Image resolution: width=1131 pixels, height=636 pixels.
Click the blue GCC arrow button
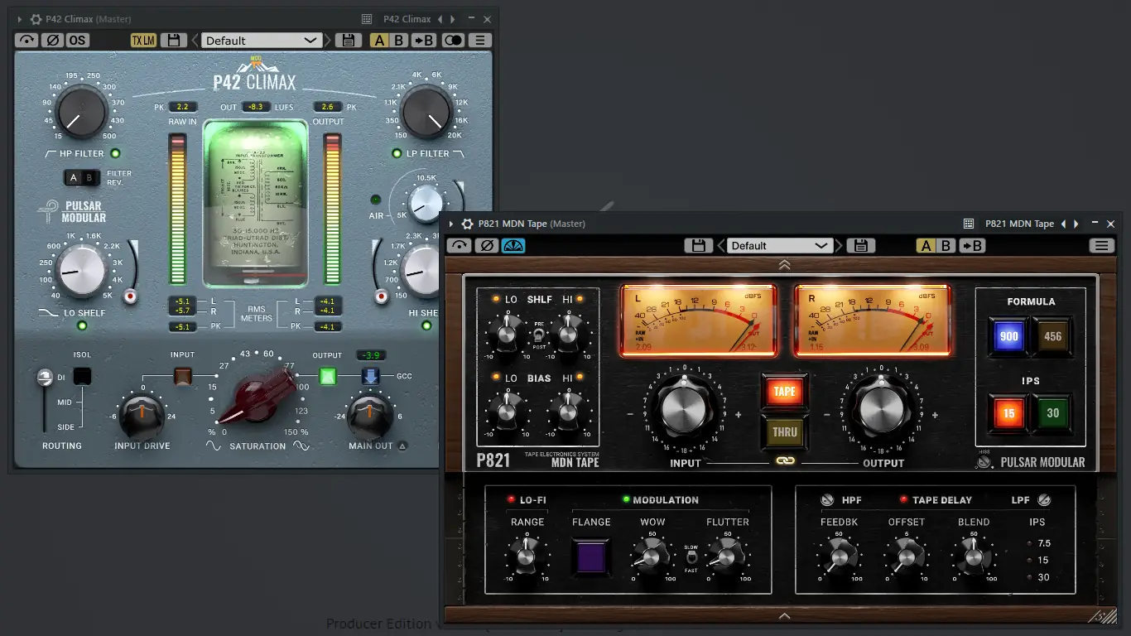371,376
